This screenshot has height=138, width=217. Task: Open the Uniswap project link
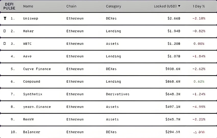(31, 18)
